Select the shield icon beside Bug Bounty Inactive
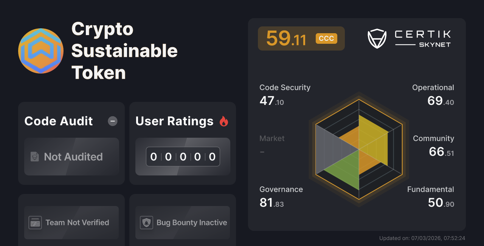 (x=147, y=223)
